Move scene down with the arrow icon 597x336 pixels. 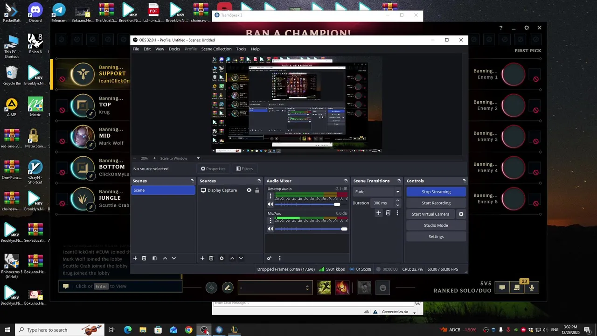coord(174,258)
